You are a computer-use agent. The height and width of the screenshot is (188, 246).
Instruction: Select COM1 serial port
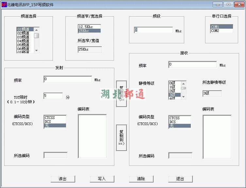pyautogui.click(x=221, y=27)
